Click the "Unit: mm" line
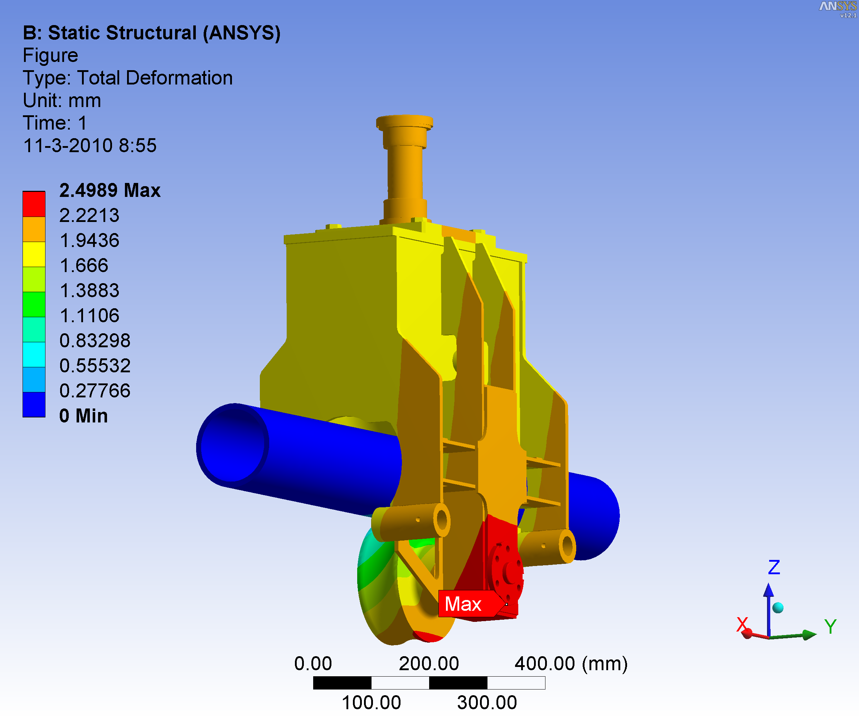 pos(62,100)
